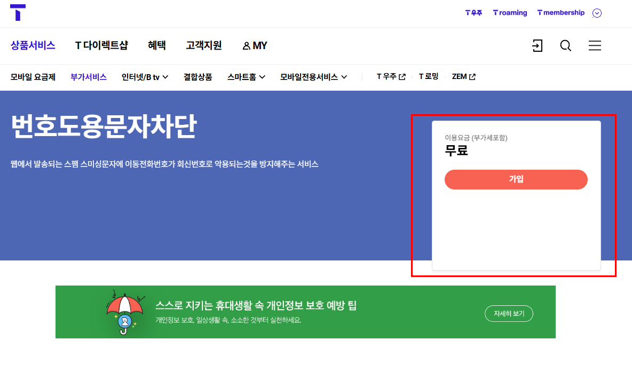Select 모바일 요금제 in sub-navigation

tap(33, 76)
